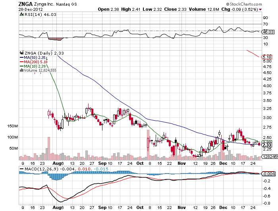Click the Sep label on price chart axis
278x211 pixels.
[x=102, y=163]
